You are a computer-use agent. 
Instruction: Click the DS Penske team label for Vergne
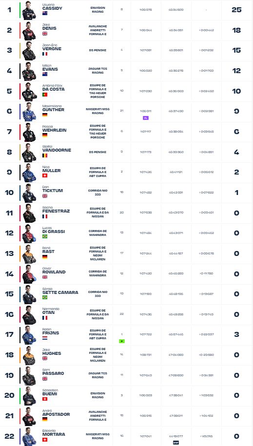pyautogui.click(x=97, y=50)
